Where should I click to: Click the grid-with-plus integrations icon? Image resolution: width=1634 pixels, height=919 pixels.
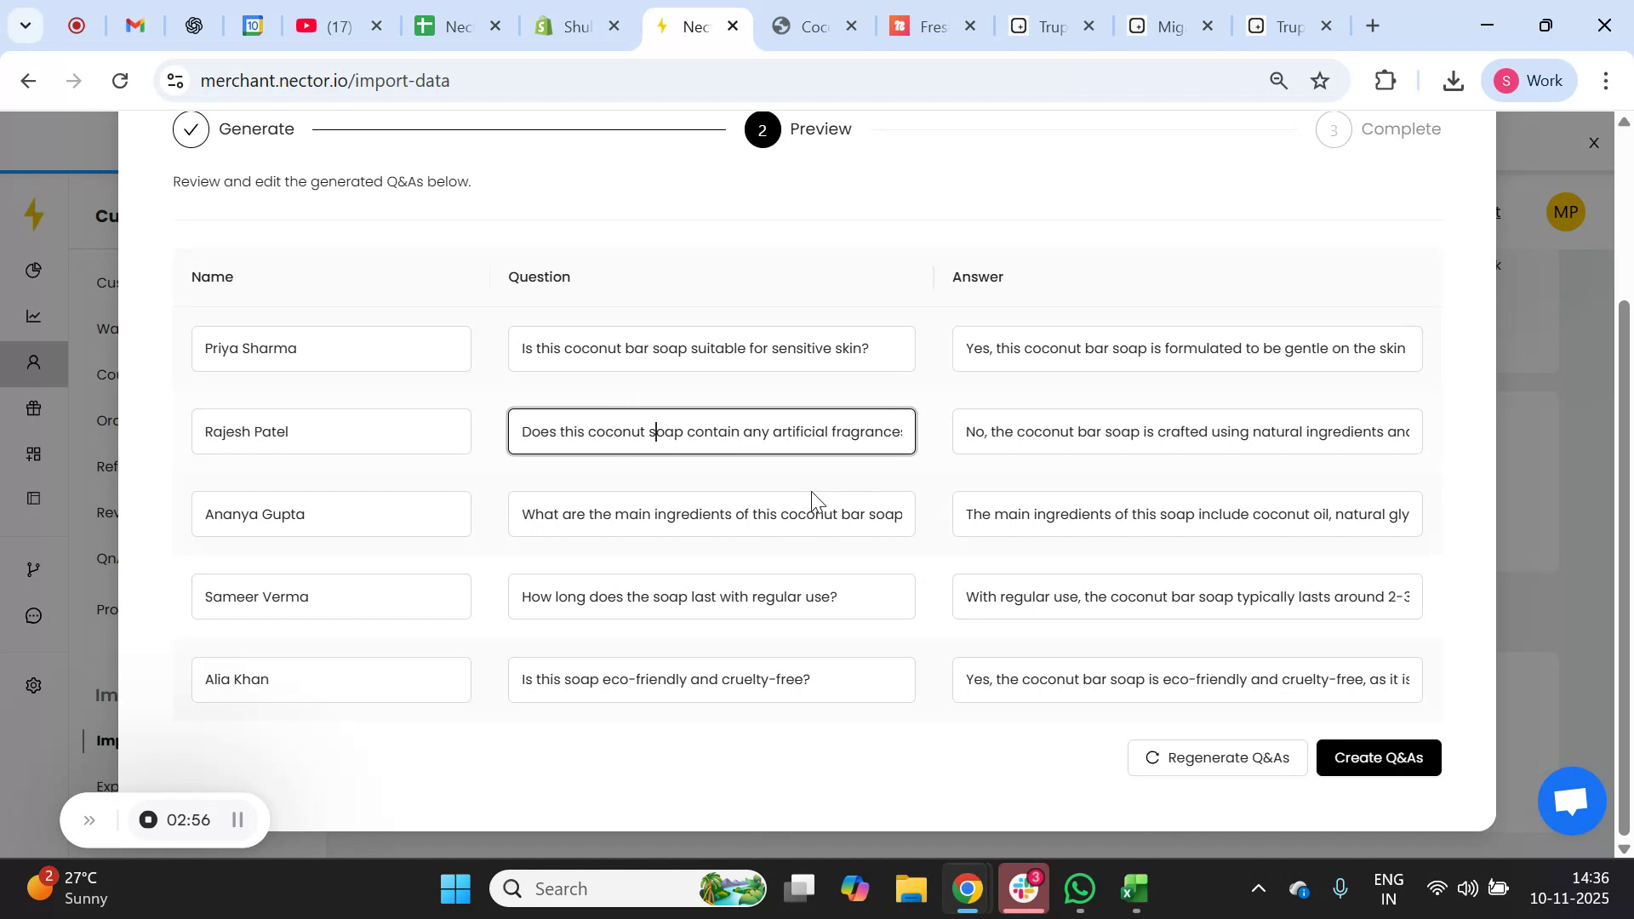tap(34, 453)
